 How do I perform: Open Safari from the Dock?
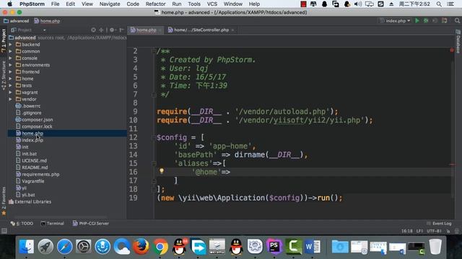(64, 246)
